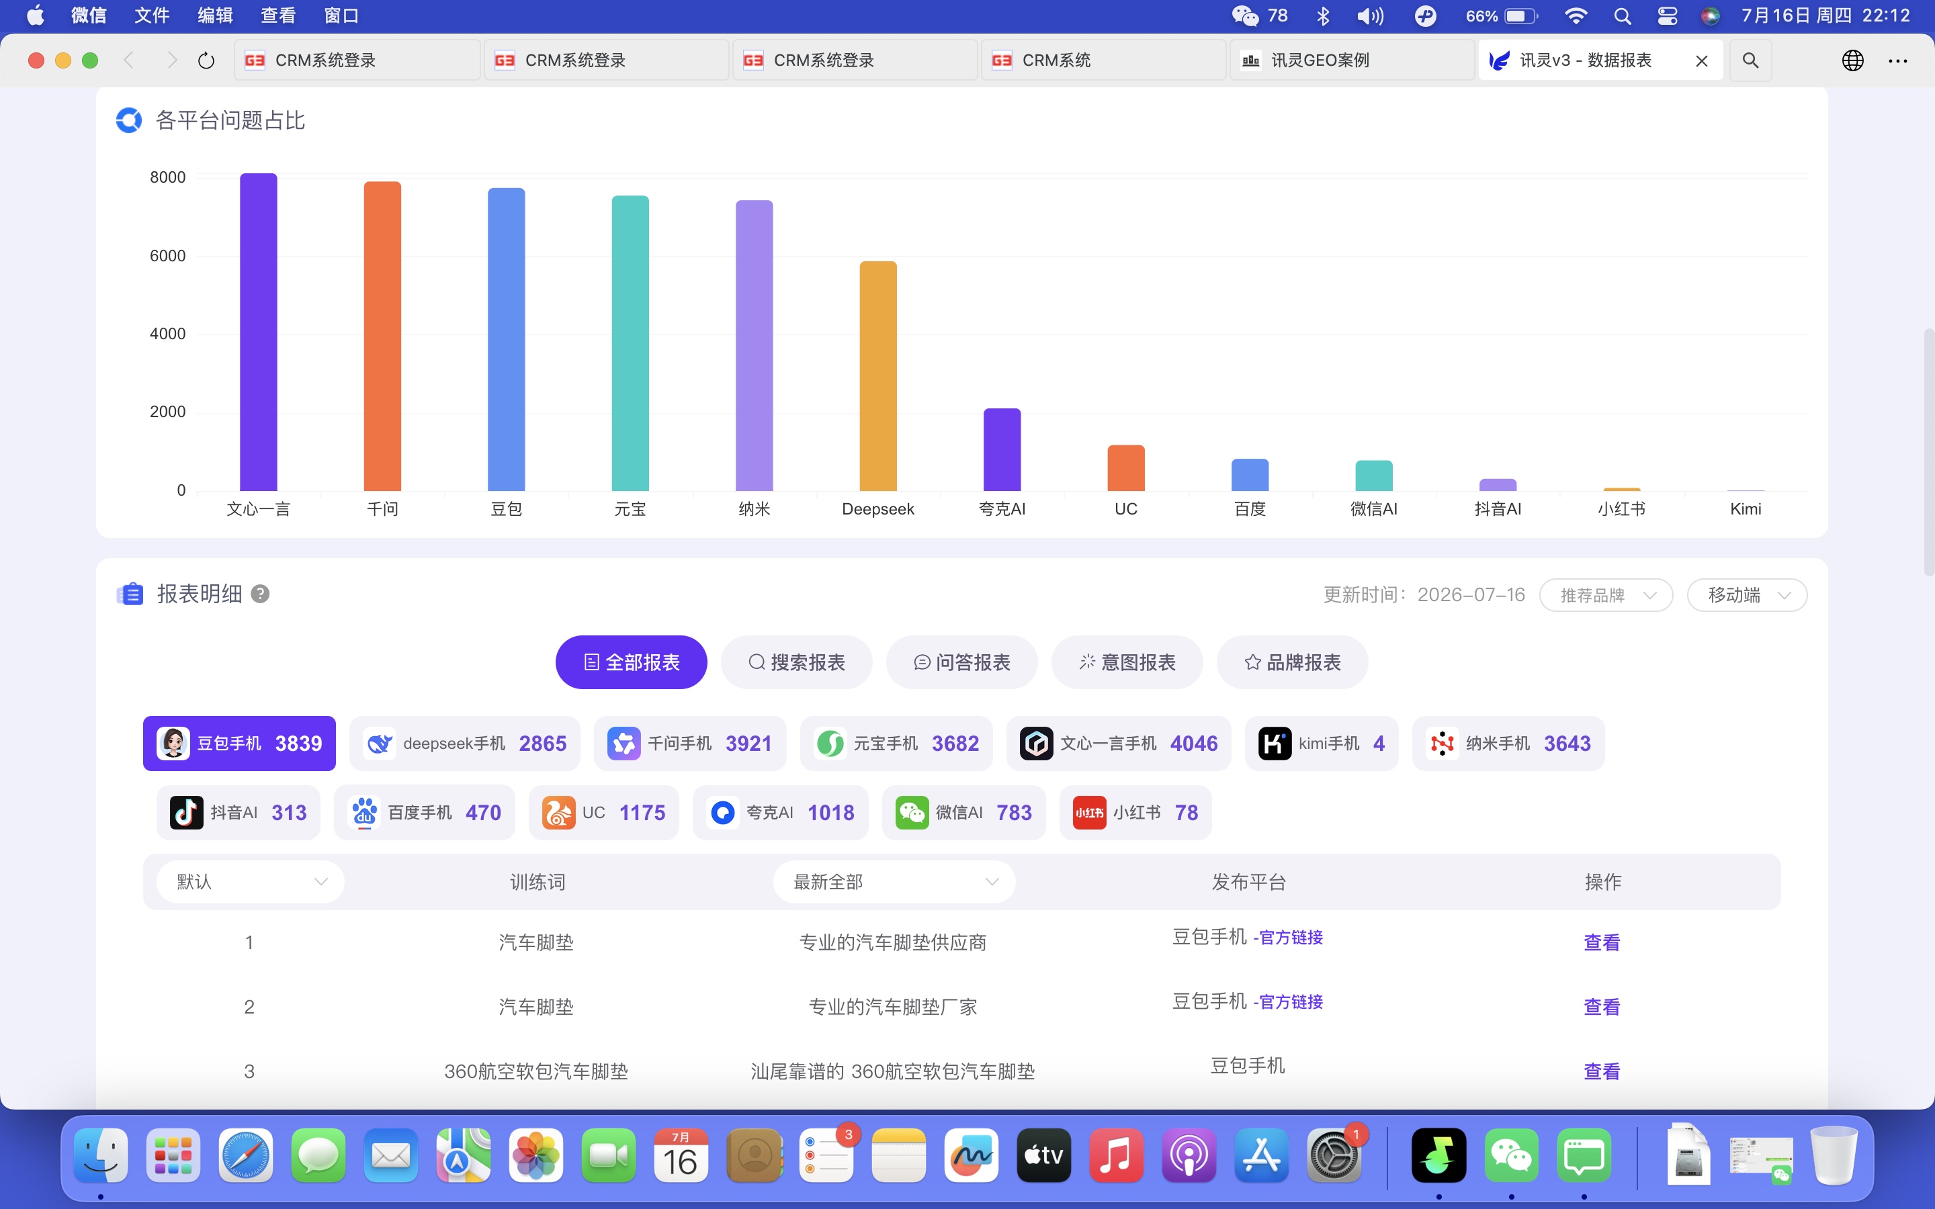Open the 默认 sort dropdown

[x=250, y=882]
